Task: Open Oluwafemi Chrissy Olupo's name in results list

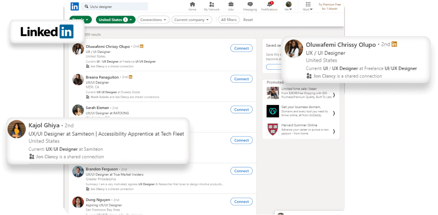Action: point(108,47)
